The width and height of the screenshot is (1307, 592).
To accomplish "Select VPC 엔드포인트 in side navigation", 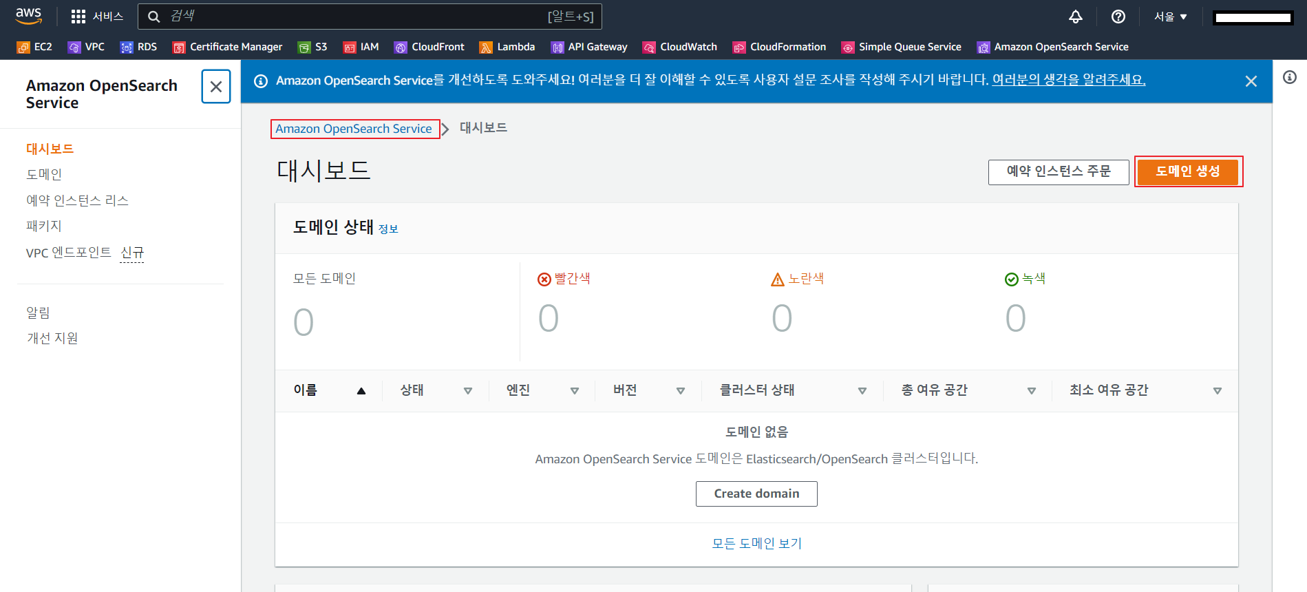I will coord(69,253).
